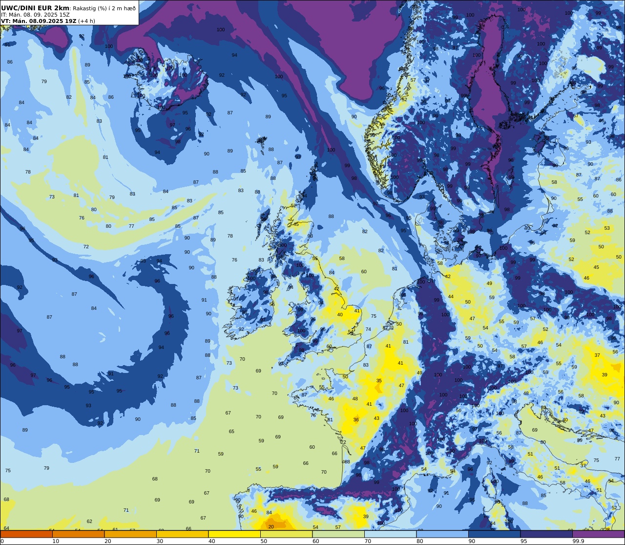Click the map value '36' over western France
This screenshot has height=545, width=625.
click(x=356, y=419)
